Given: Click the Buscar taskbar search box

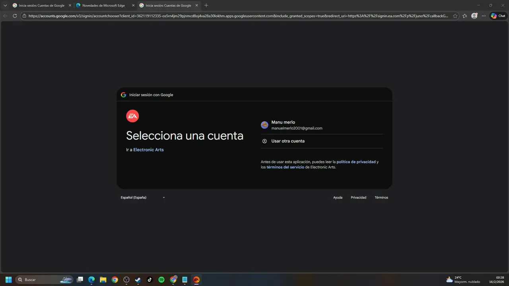Looking at the screenshot, I should pos(45,280).
